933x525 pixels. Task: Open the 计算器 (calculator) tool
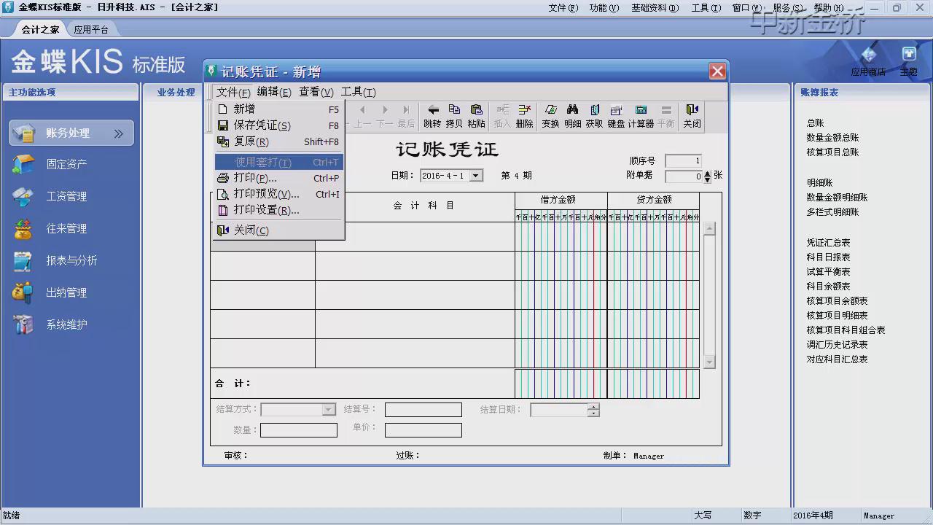tap(641, 116)
